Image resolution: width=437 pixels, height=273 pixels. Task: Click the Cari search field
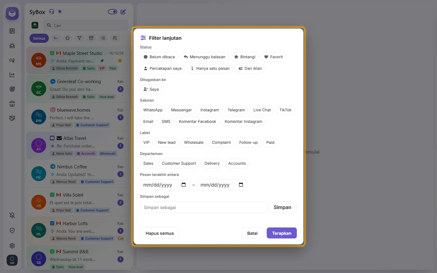click(86, 25)
